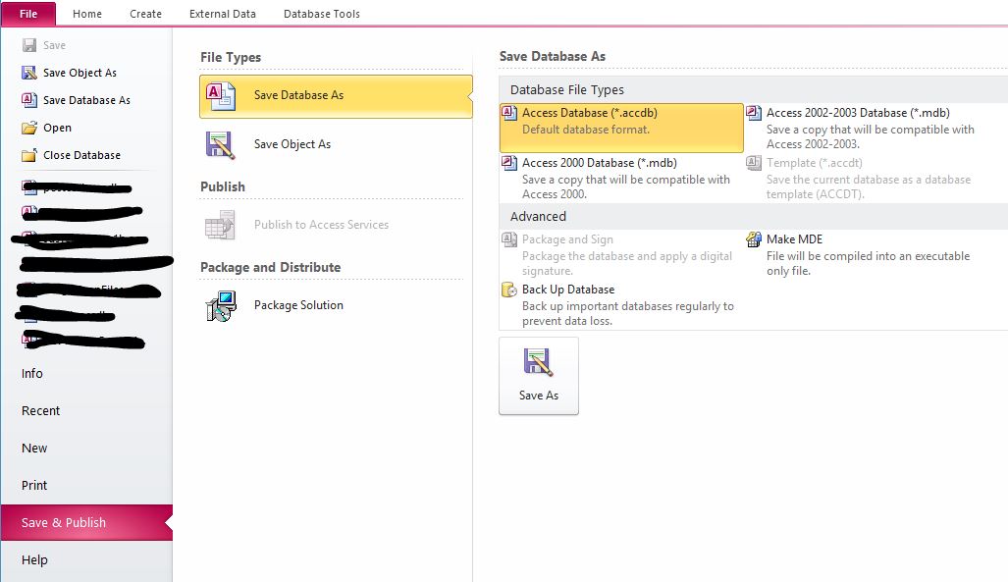Click the Open folder icon
This screenshot has width=1008, height=582.
click(x=28, y=128)
